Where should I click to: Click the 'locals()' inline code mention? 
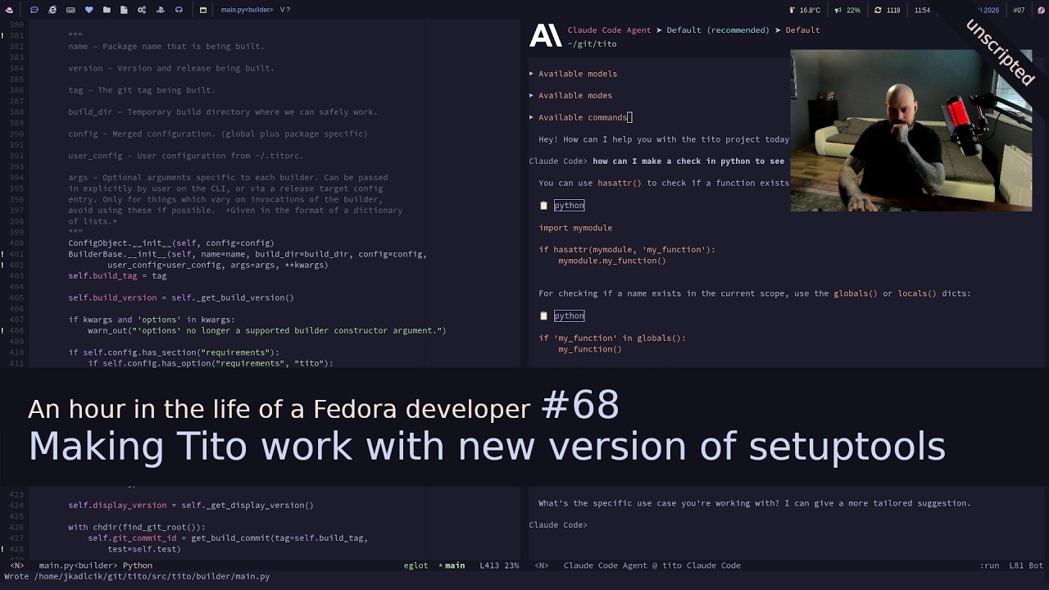point(917,293)
